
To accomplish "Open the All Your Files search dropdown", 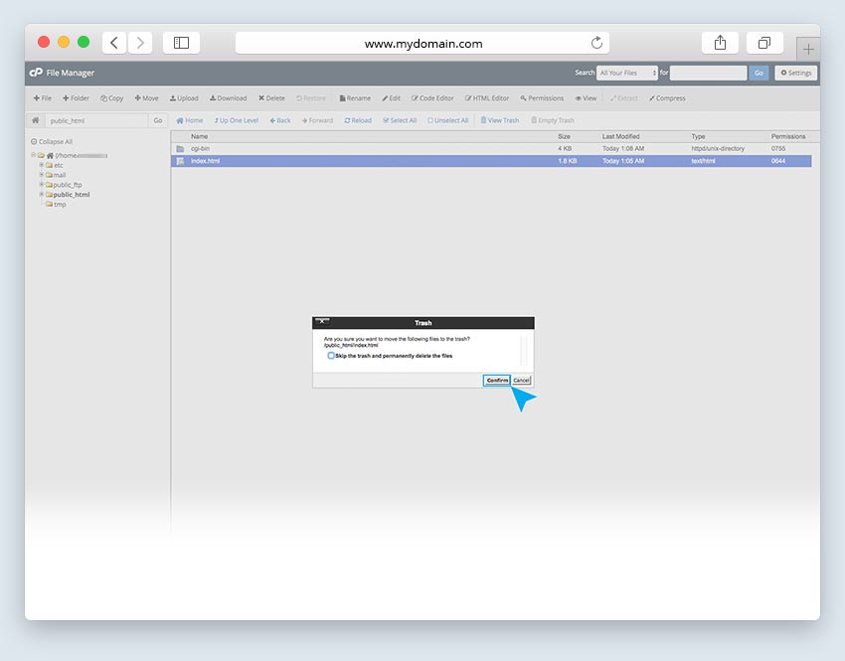I will pos(627,73).
